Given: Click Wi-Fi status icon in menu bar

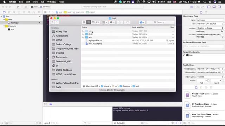Looking at the screenshot, I should pyautogui.click(x=144, y=2).
